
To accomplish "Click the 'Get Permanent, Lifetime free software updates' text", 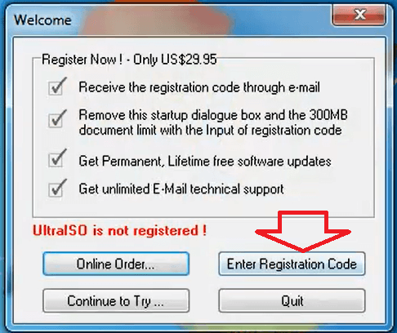I will click(205, 162).
